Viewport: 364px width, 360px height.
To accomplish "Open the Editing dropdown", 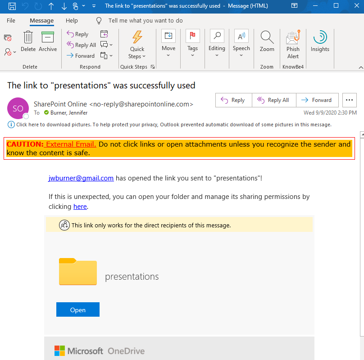I will 217,43.
